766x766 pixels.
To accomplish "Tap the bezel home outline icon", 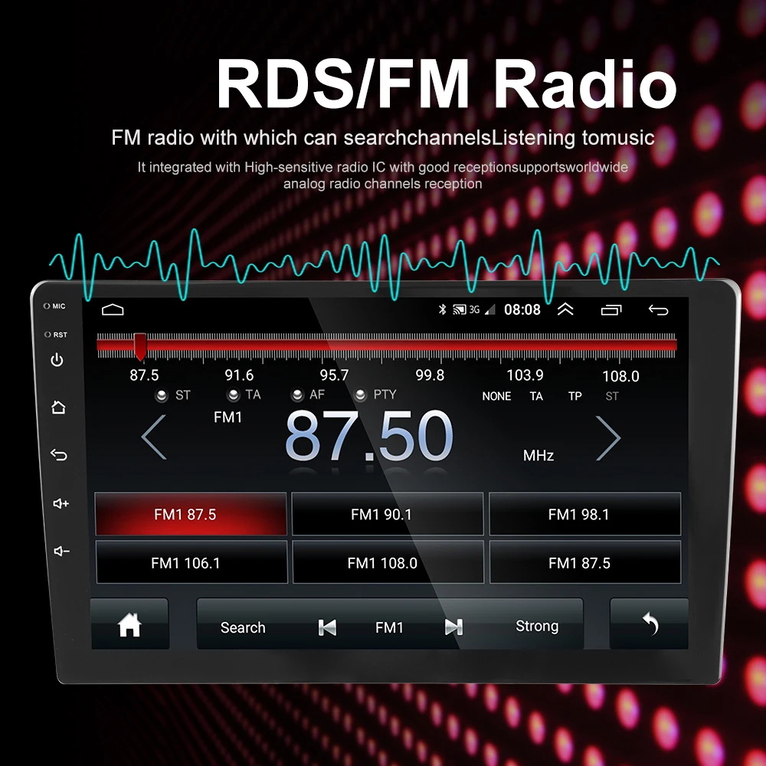I will click(x=59, y=407).
